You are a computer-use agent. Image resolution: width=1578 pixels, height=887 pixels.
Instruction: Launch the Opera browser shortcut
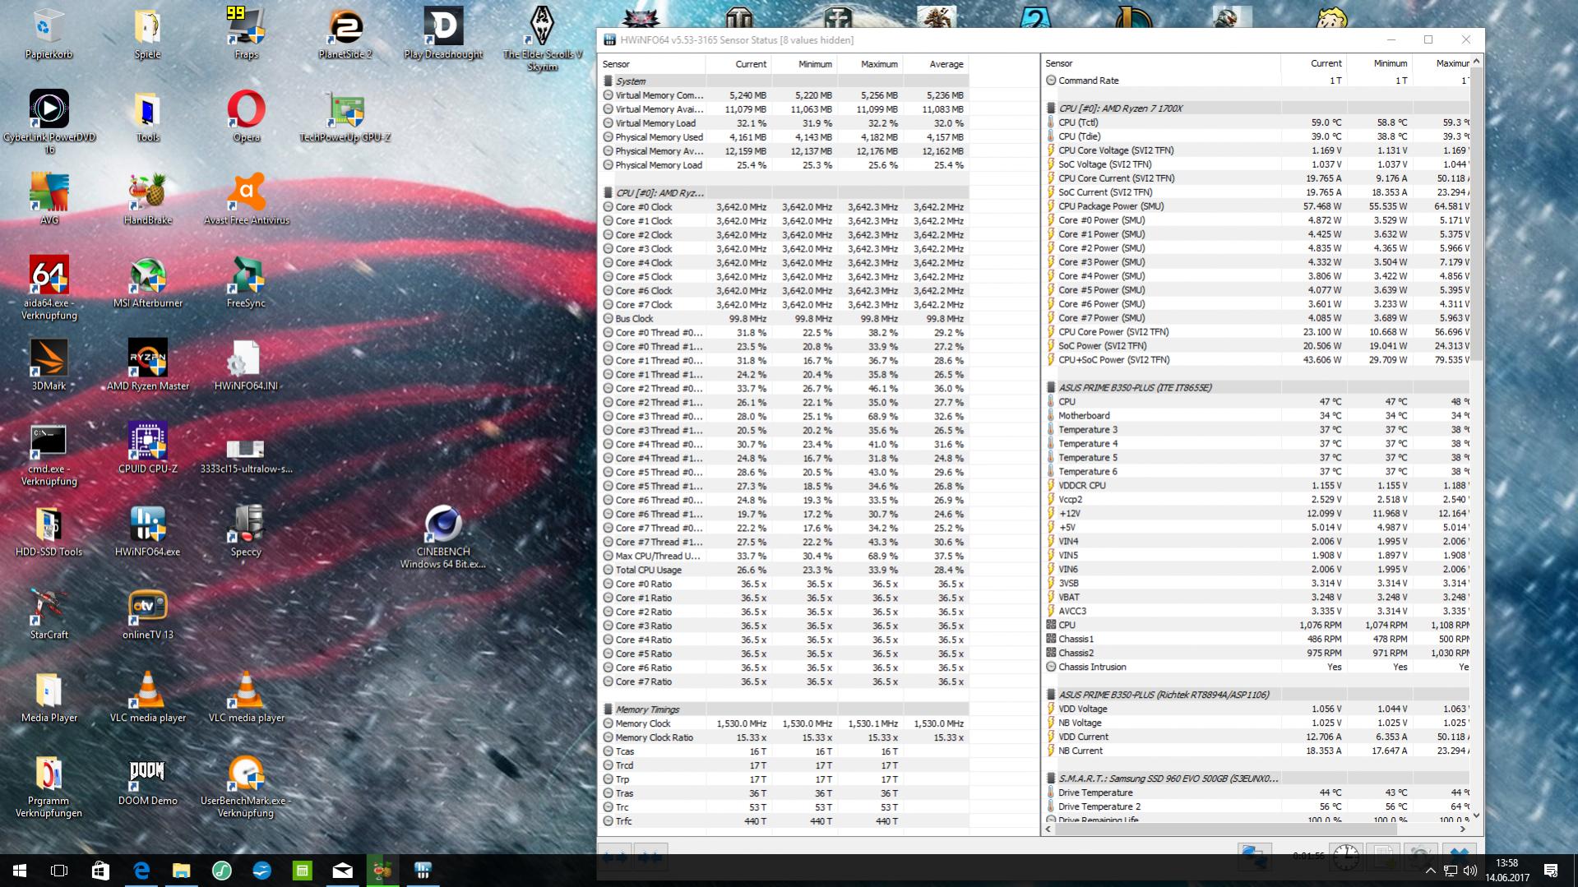pyautogui.click(x=246, y=117)
